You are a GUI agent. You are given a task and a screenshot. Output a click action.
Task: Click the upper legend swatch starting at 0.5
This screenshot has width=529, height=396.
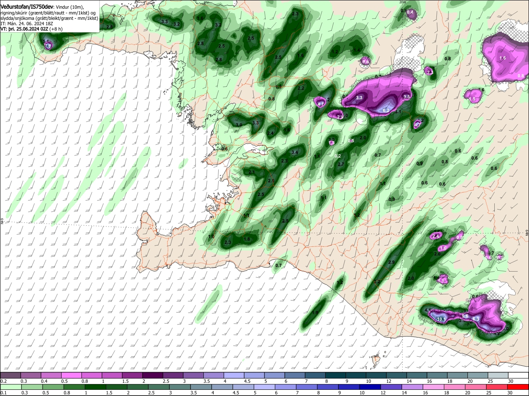tap(71, 375)
